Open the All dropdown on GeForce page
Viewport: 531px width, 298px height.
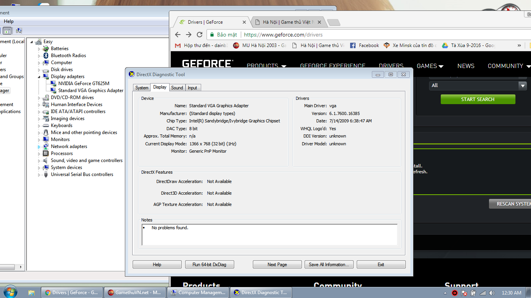coord(478,85)
